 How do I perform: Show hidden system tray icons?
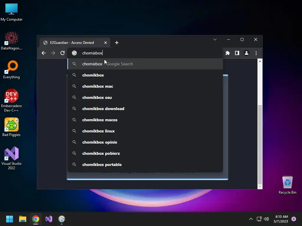point(251,219)
